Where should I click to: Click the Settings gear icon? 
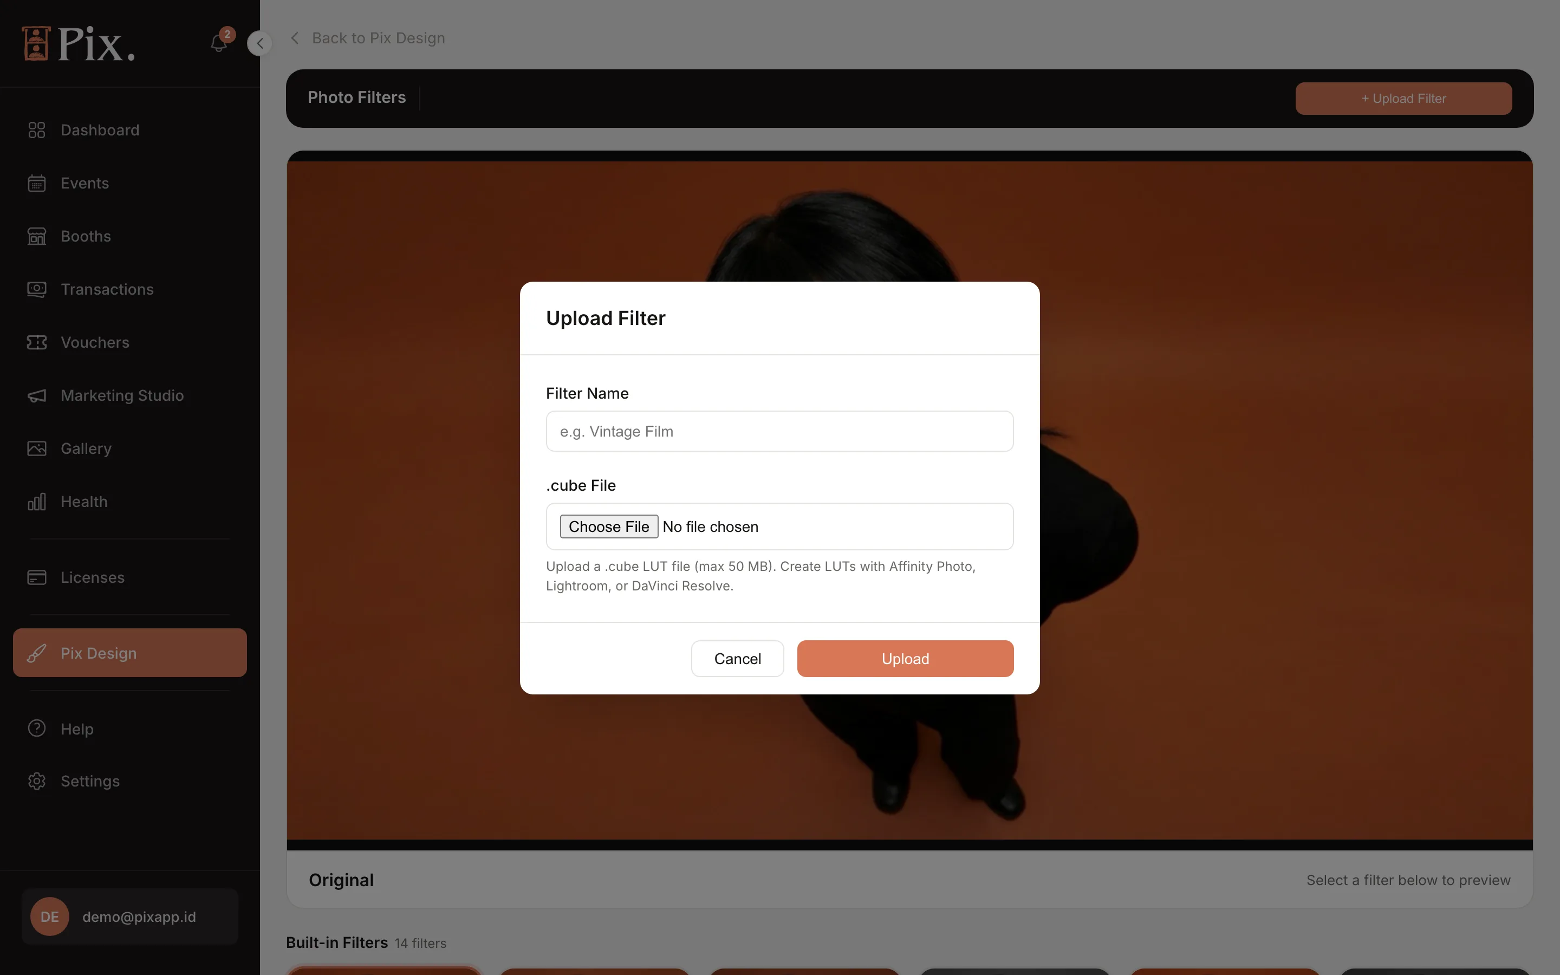37,781
